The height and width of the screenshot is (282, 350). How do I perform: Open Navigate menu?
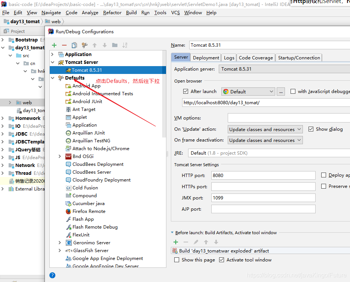[51, 13]
